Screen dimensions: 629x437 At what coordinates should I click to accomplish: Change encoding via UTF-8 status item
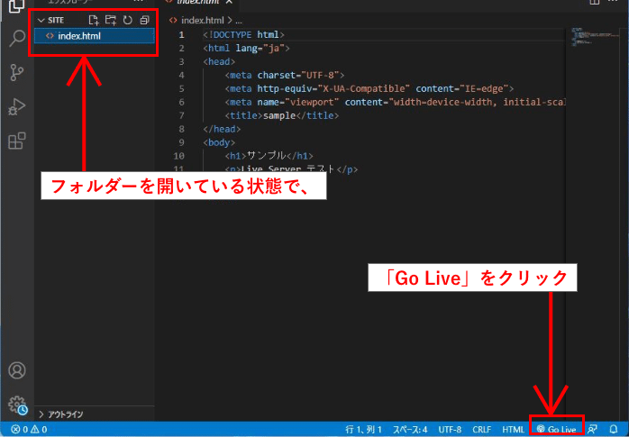450,430
